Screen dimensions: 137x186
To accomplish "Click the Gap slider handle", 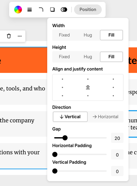I will (x=65, y=138).
